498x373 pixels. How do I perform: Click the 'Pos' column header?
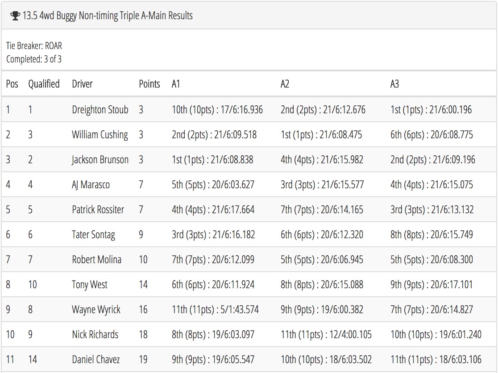click(12, 84)
